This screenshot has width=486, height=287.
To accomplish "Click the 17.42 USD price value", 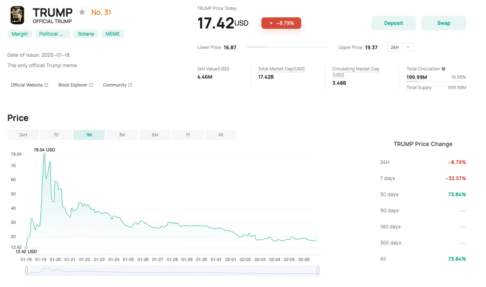I will (223, 23).
